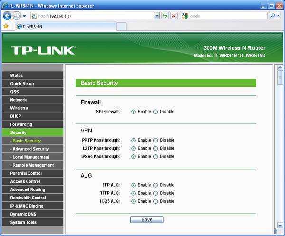This screenshot has width=285, height=236.
Task: Enable L2TP Passthrough radio button
Action: (133, 149)
